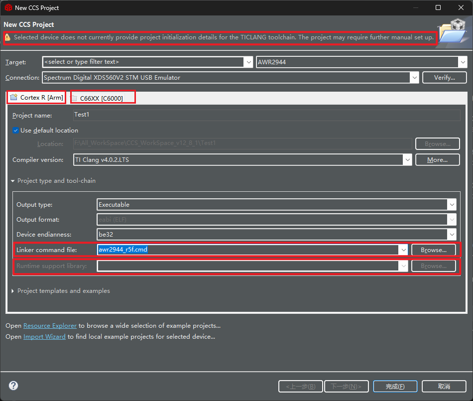Open the AWR2944 device dropdown
The image size is (473, 401).
point(361,62)
